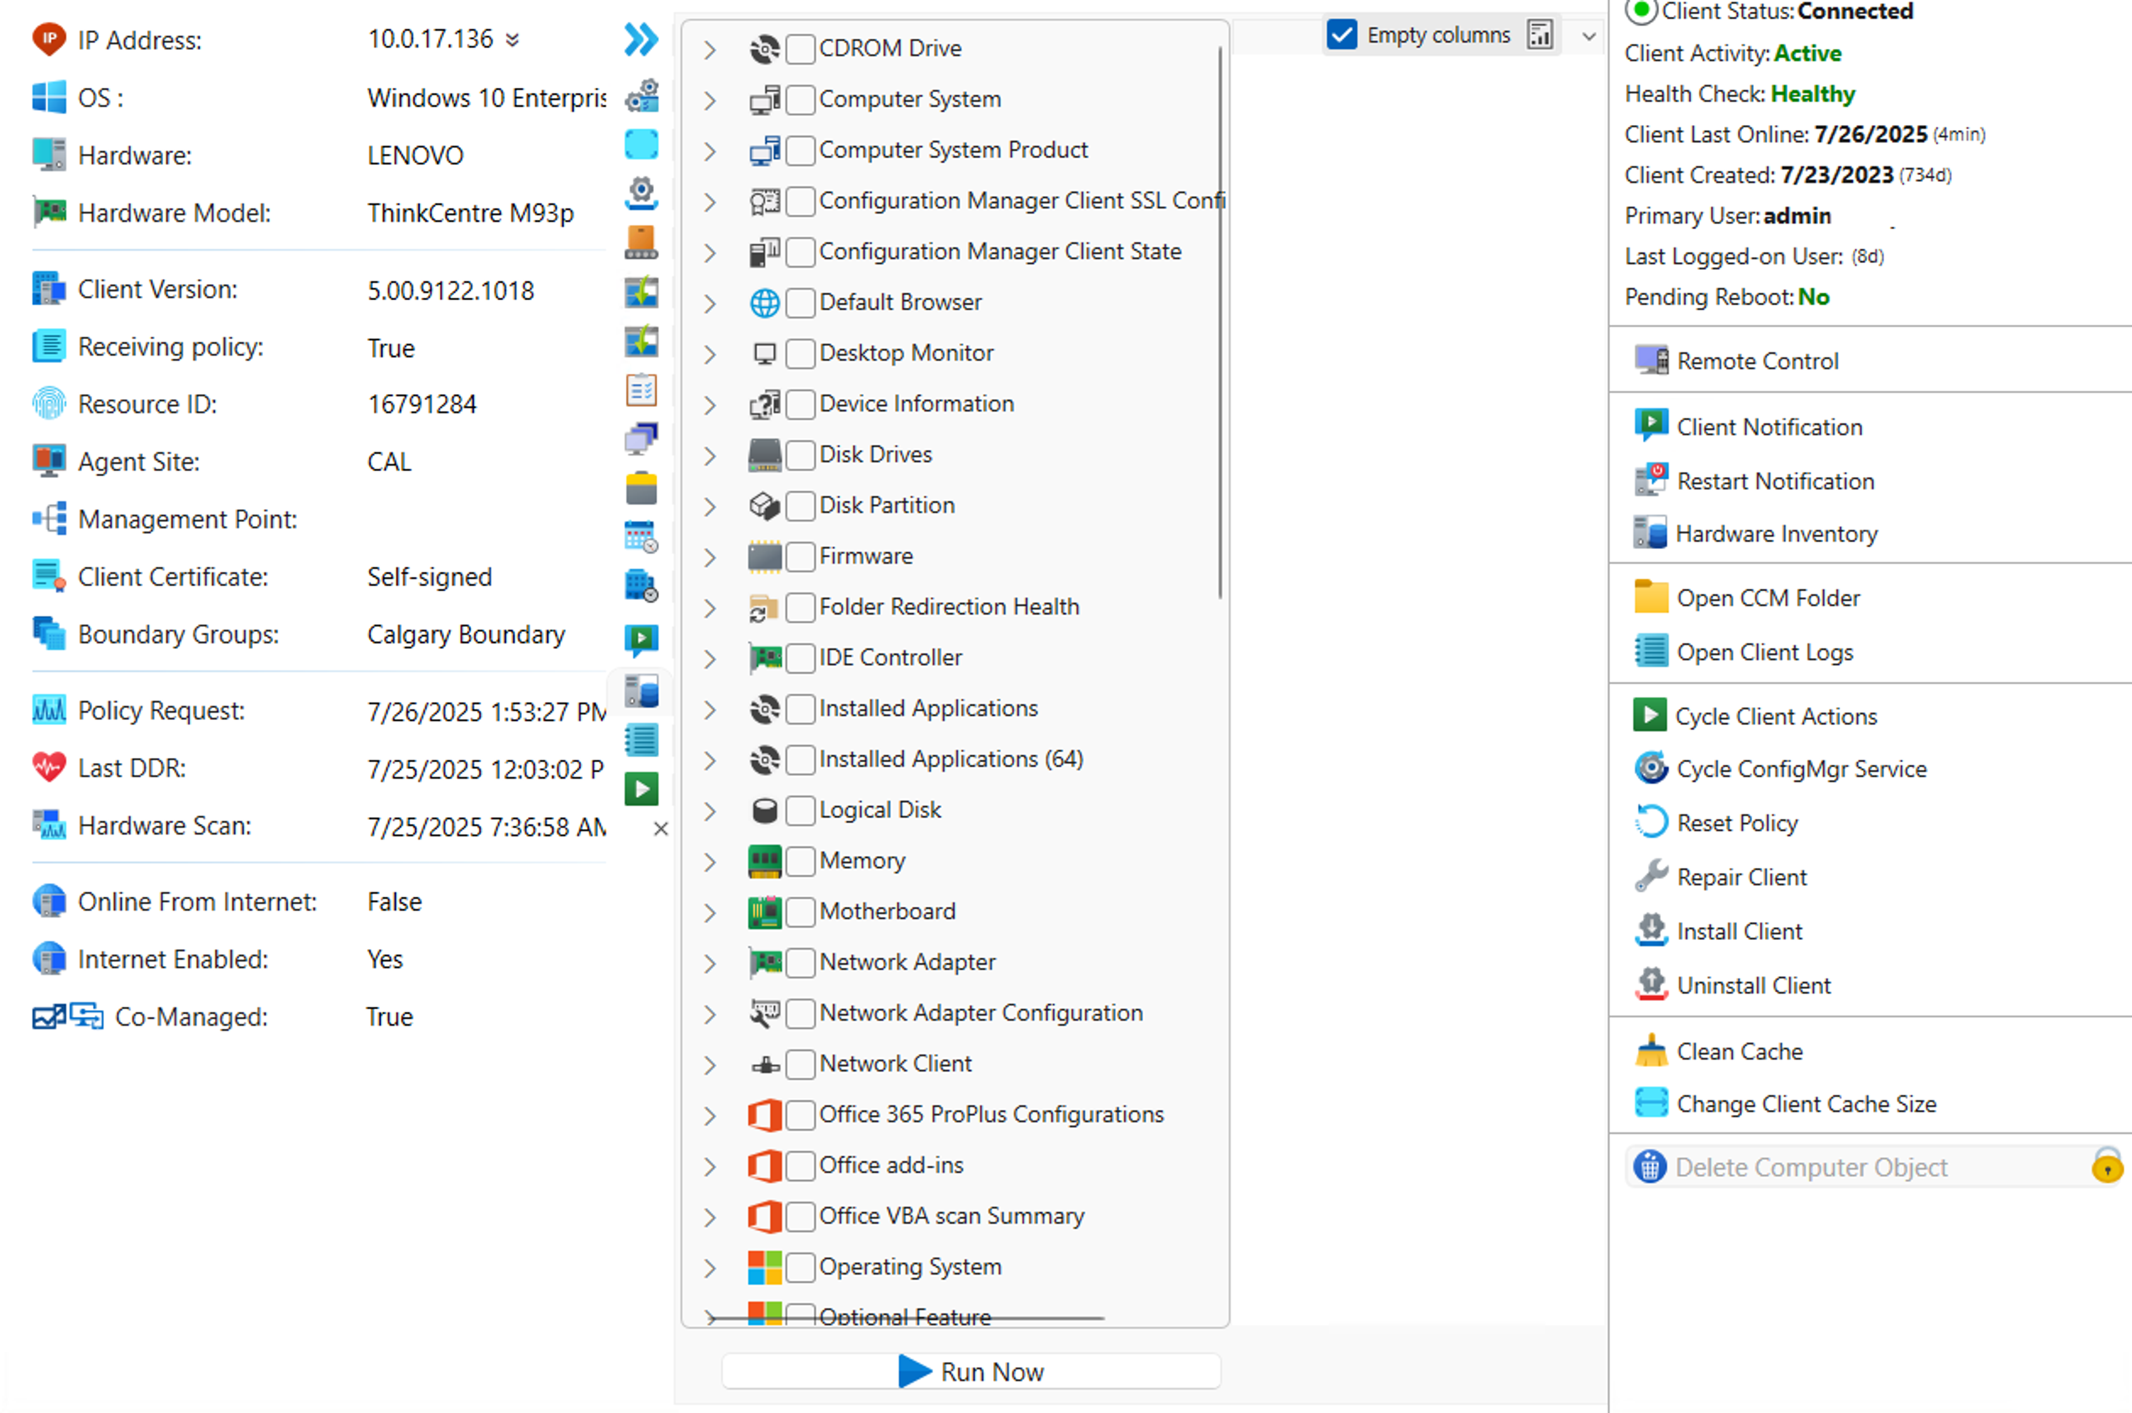The height and width of the screenshot is (1413, 2132).
Task: Select Configuration Manager Client State item
Action: tap(1000, 252)
